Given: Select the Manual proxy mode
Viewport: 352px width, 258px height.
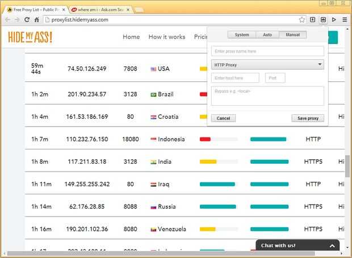Looking at the screenshot, I should 293,35.
